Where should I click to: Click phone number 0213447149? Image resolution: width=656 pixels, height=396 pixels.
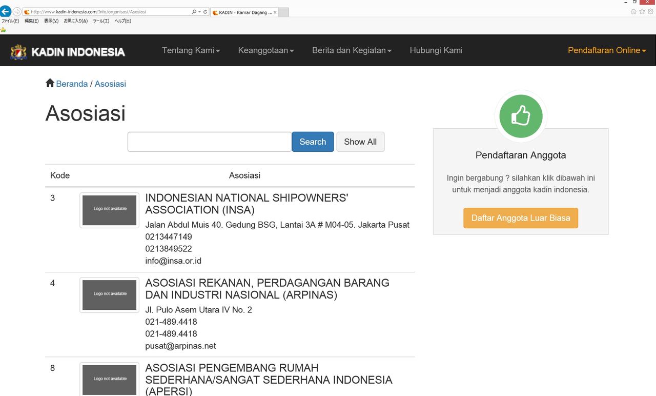169,237
